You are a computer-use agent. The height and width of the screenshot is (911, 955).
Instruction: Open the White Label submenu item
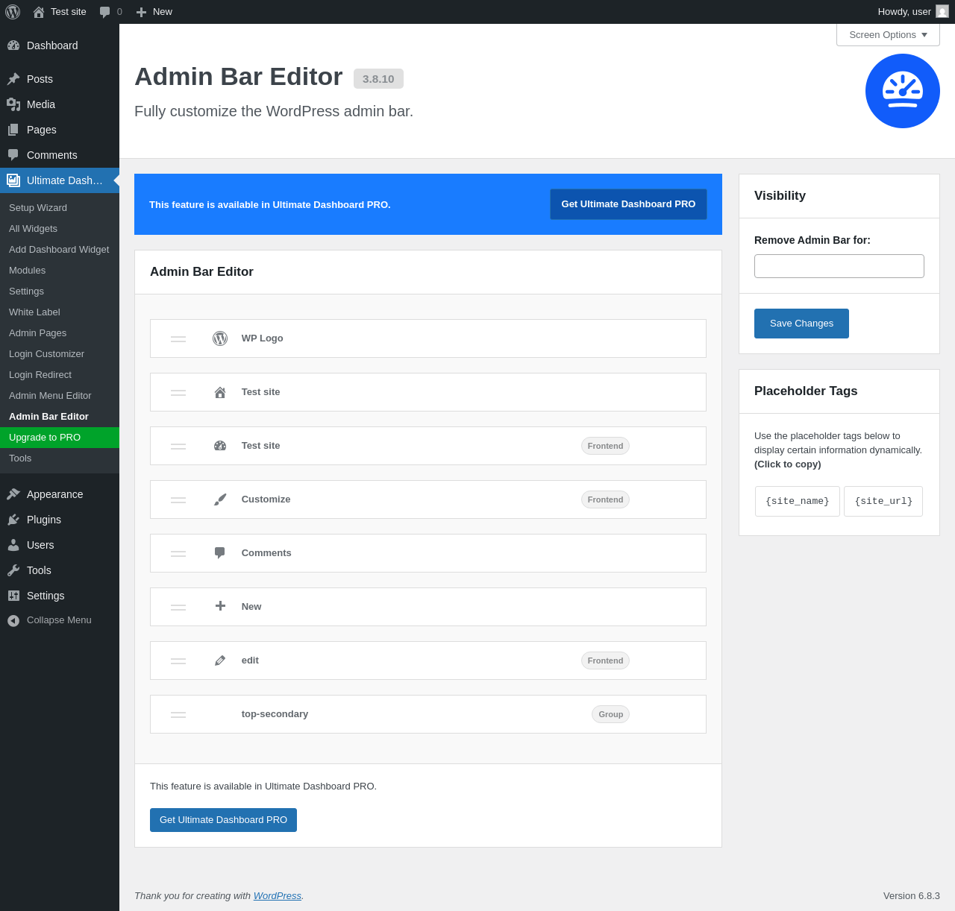(x=60, y=312)
